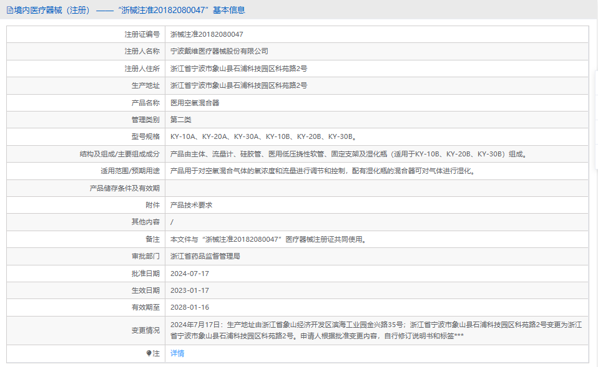Open the 详情 link

pos(177,353)
